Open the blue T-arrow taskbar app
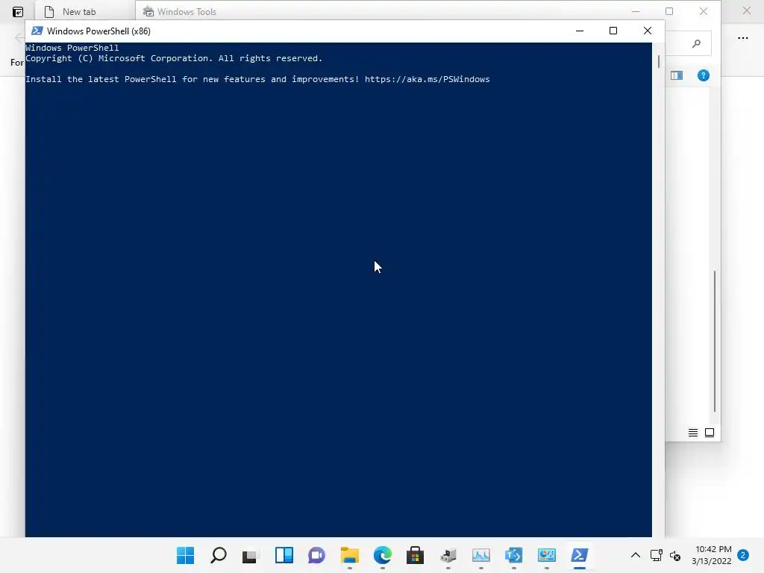This screenshot has height=573, width=764. tap(513, 555)
